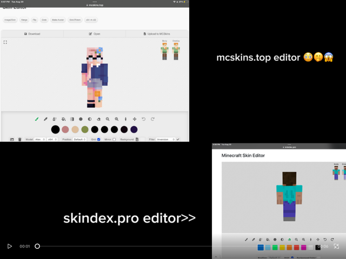Screen dimensions: 346x259
Task: Choose the paint bucket fill tool in mcskins.top editor
Action: tap(64, 119)
